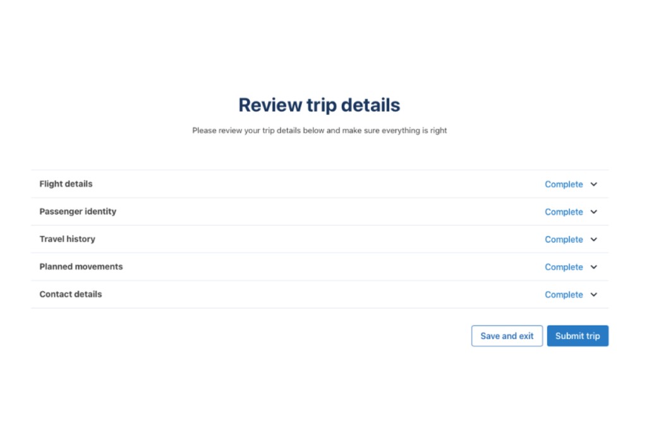Image resolution: width=647 pixels, height=431 pixels.
Task: Click the Review trip details heading
Action: [x=319, y=105]
